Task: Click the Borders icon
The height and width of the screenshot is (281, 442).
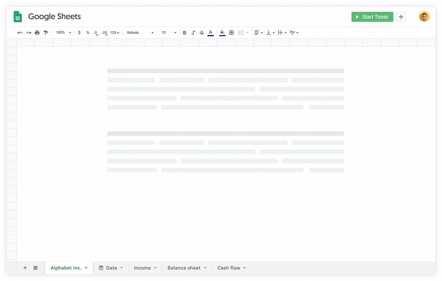Action: point(231,32)
